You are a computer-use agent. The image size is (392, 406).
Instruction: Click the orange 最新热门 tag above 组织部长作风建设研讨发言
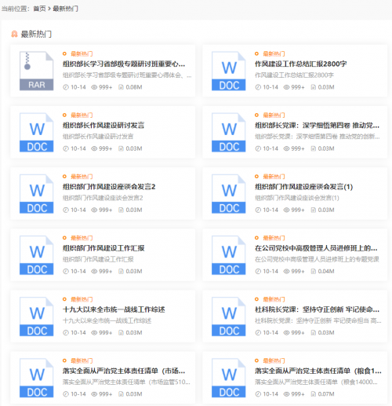tap(82, 115)
